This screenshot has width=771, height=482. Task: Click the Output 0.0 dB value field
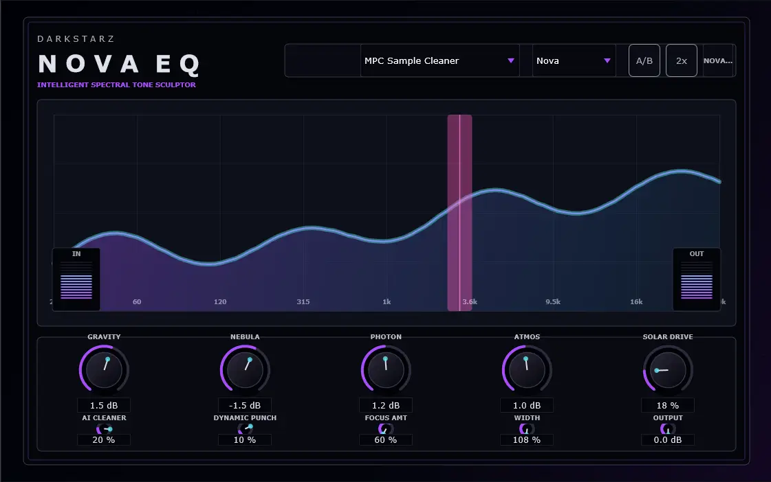coord(668,440)
